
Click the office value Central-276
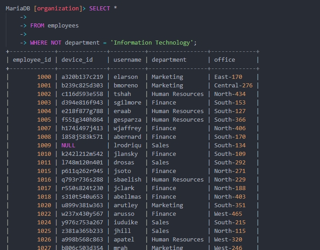click(233, 86)
